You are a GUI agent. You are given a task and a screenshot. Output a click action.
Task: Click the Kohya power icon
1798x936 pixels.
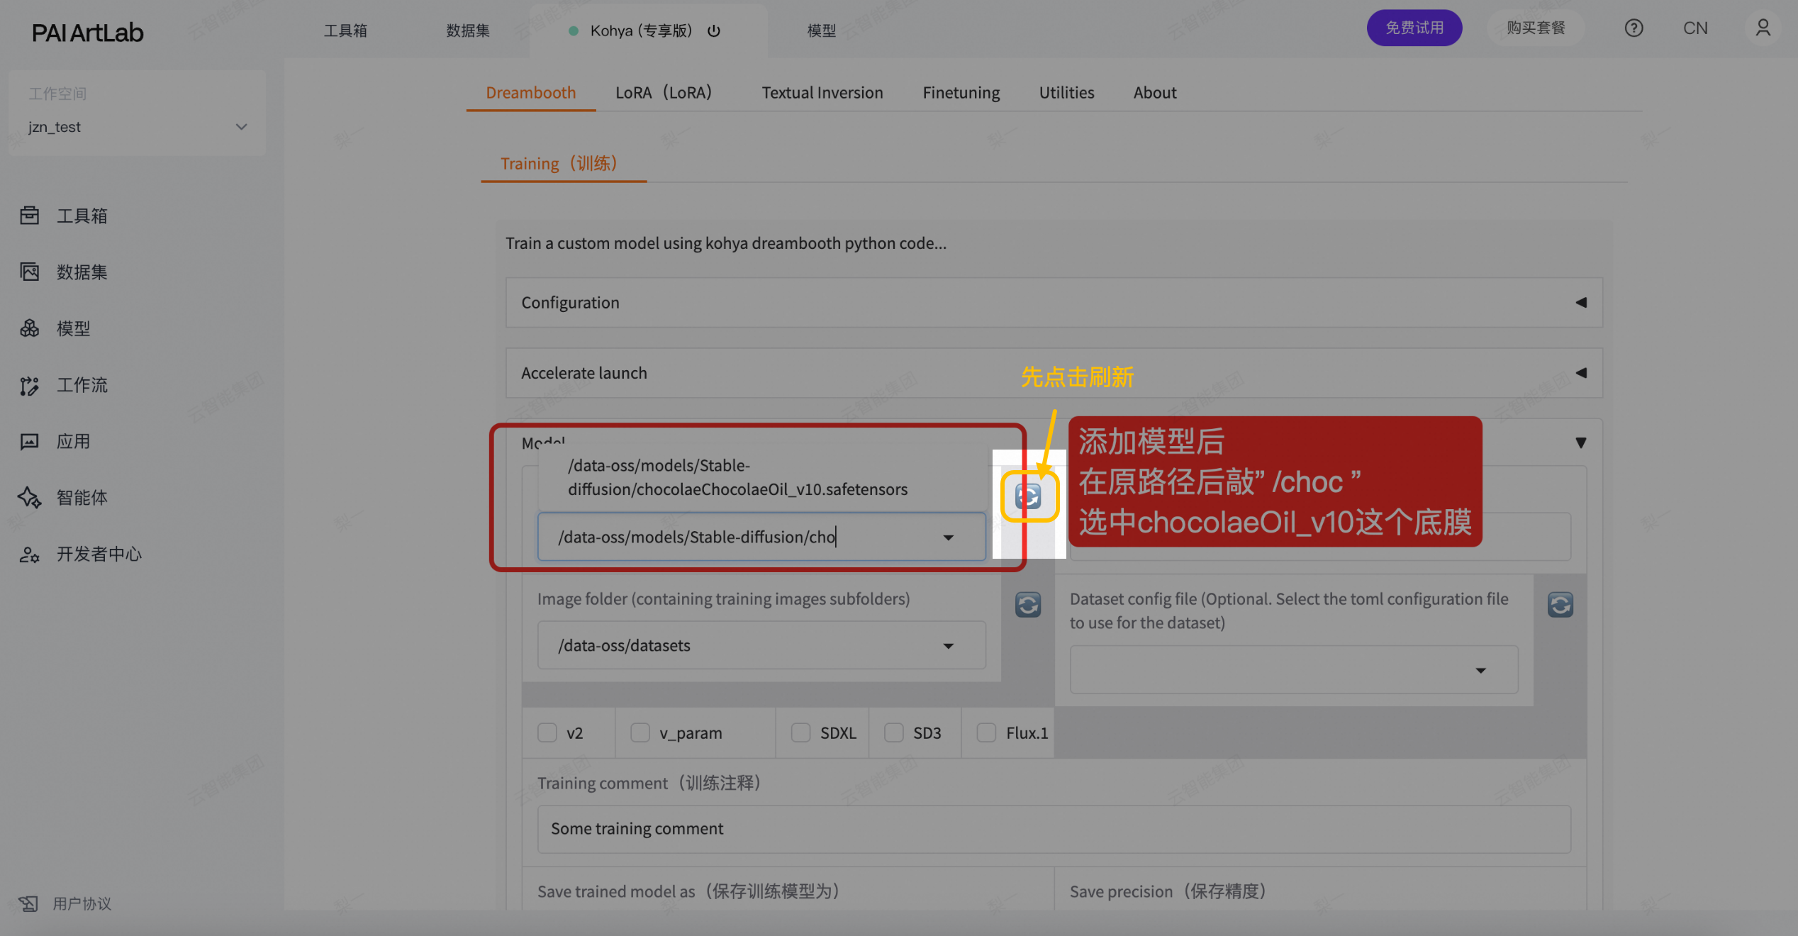tap(714, 30)
